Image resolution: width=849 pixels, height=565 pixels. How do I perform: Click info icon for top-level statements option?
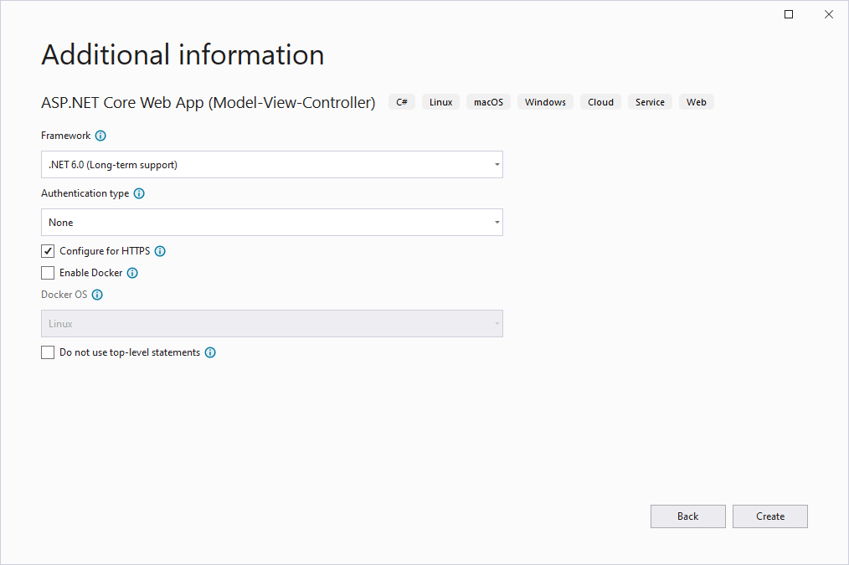pos(211,352)
